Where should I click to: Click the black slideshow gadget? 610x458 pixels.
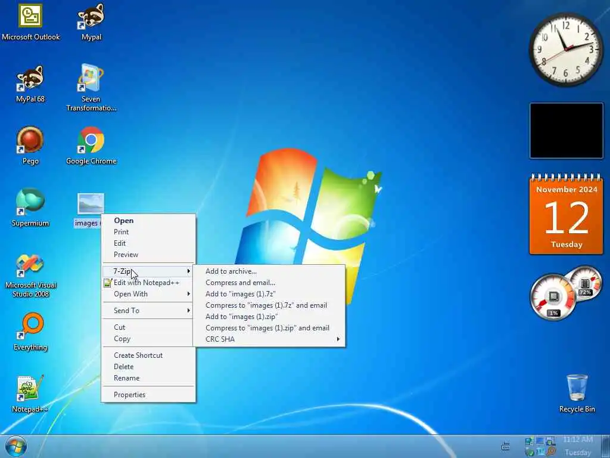click(x=566, y=131)
